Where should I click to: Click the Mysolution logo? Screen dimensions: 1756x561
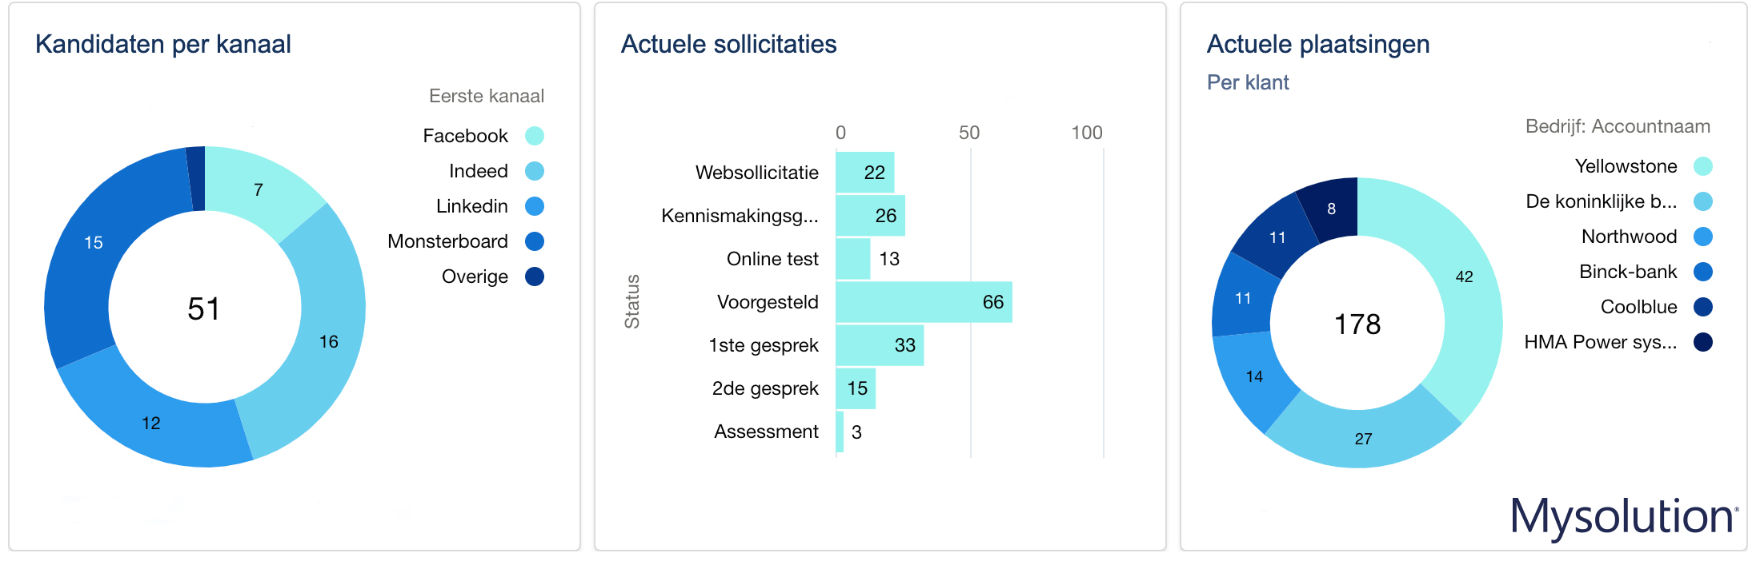click(x=1623, y=516)
